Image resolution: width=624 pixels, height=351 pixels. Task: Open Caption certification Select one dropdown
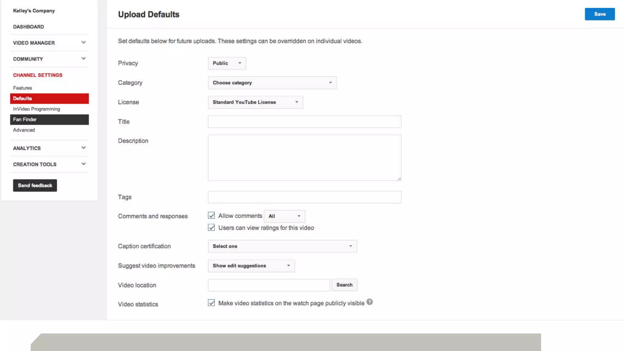click(x=282, y=246)
